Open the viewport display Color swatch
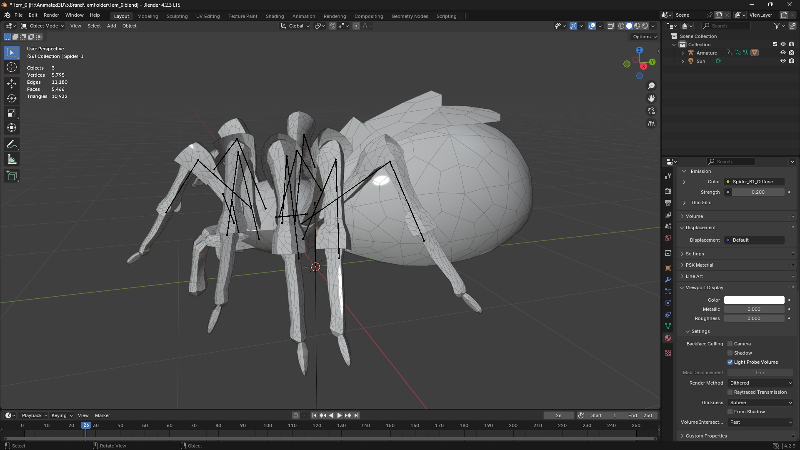The height and width of the screenshot is (450, 800). click(x=754, y=300)
